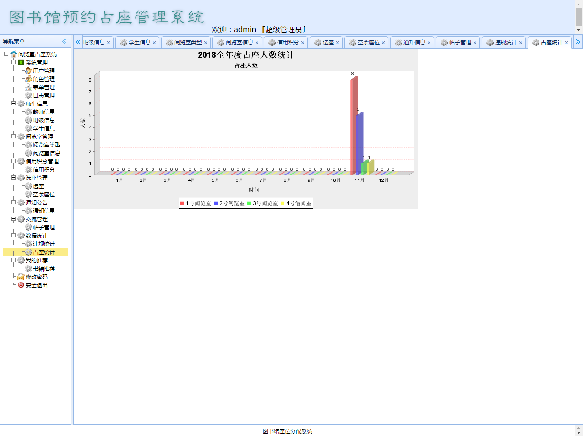Collapse the 师生信息 tree node
Screen dimensions: 583x436
pos(13,104)
